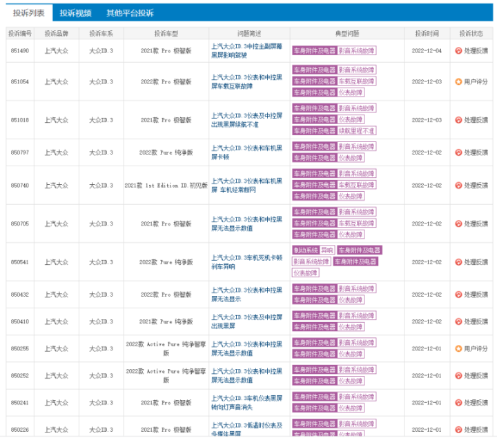
Task: Open complaint link 仪表及中控屏出现黑屏续航不准
Action: tap(246, 120)
